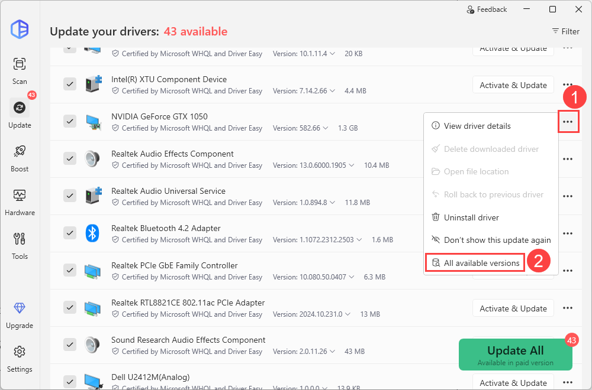The image size is (592, 390).
Task: Open the Settings gear in sidebar
Action: tap(20, 359)
